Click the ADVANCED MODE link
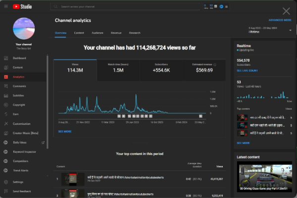This screenshot has width=297, height=198. (280, 20)
